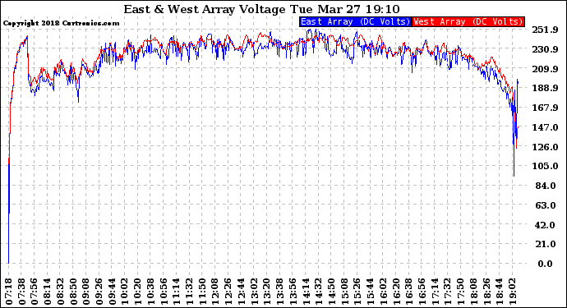This screenshot has width=567, height=308.
Task: Select the 188.9 y-axis label
Action: click(x=545, y=88)
